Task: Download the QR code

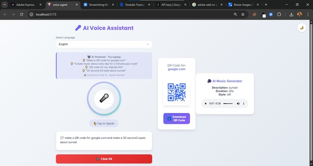Action: (x=176, y=118)
